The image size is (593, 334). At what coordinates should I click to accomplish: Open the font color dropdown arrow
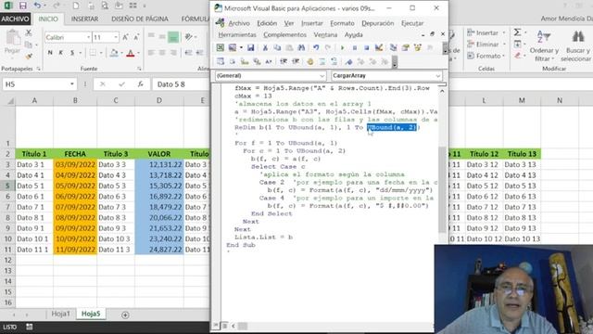pyautogui.click(x=138, y=53)
